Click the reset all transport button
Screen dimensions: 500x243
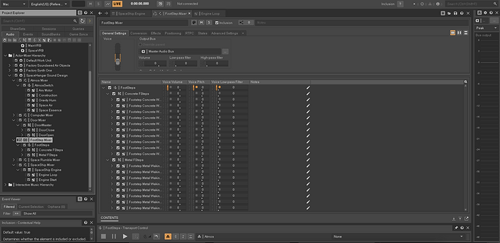click(157, 236)
